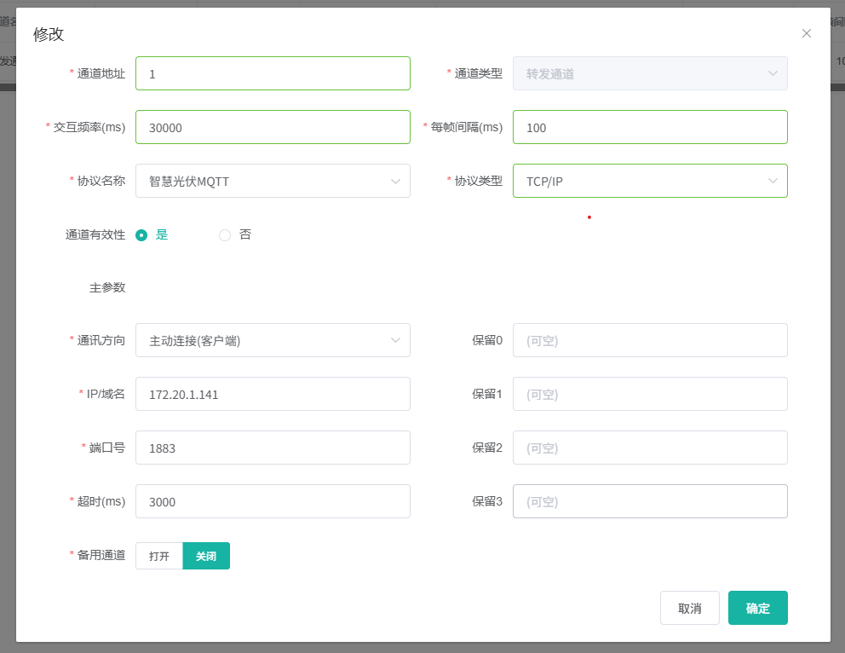The height and width of the screenshot is (653, 845).
Task: Set 备用通道 toggle to 关闭
Action: 206,557
